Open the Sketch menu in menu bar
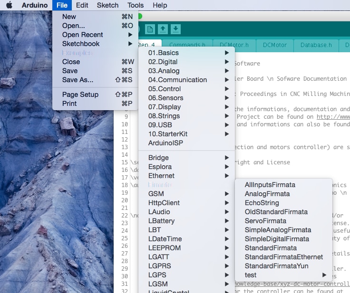Screen dimensions: 350x293 107,5
